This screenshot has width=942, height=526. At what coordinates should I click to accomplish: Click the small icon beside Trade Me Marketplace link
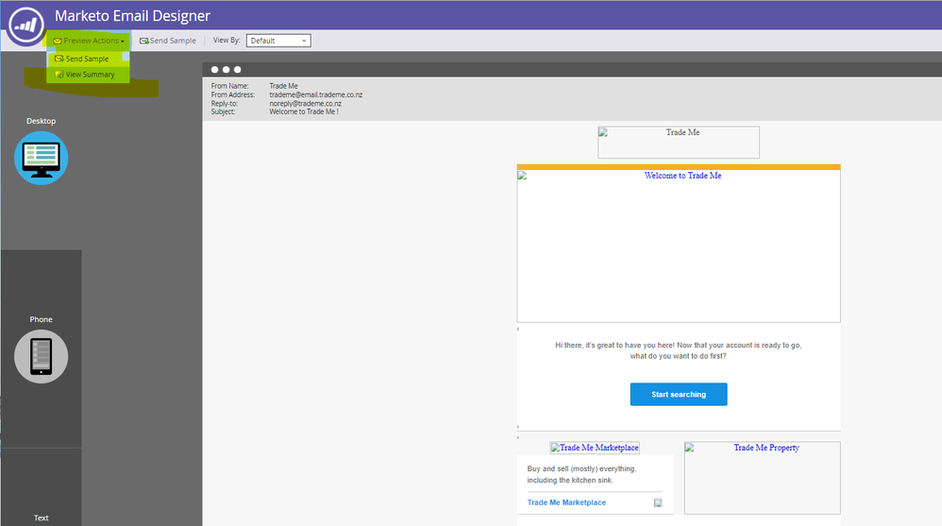[x=658, y=502]
